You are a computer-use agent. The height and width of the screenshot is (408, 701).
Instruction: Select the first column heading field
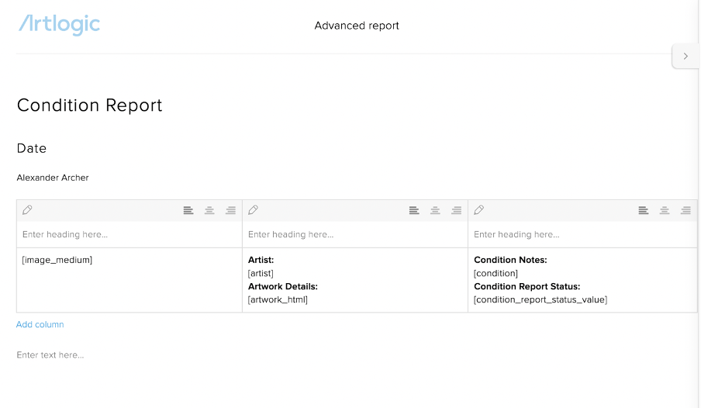(x=129, y=234)
